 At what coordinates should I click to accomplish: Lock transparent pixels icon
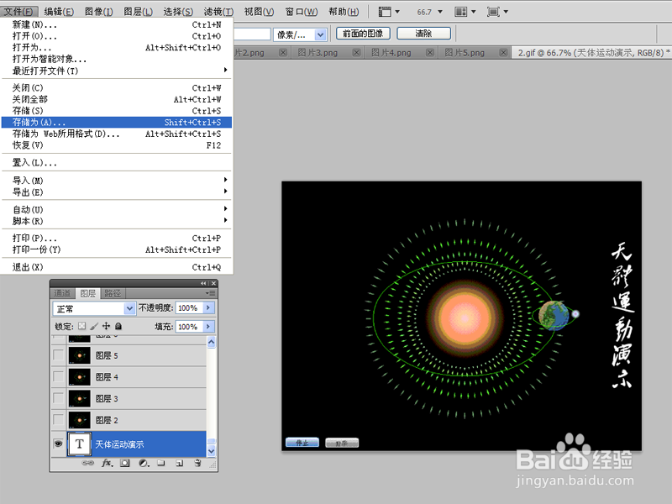point(81,326)
